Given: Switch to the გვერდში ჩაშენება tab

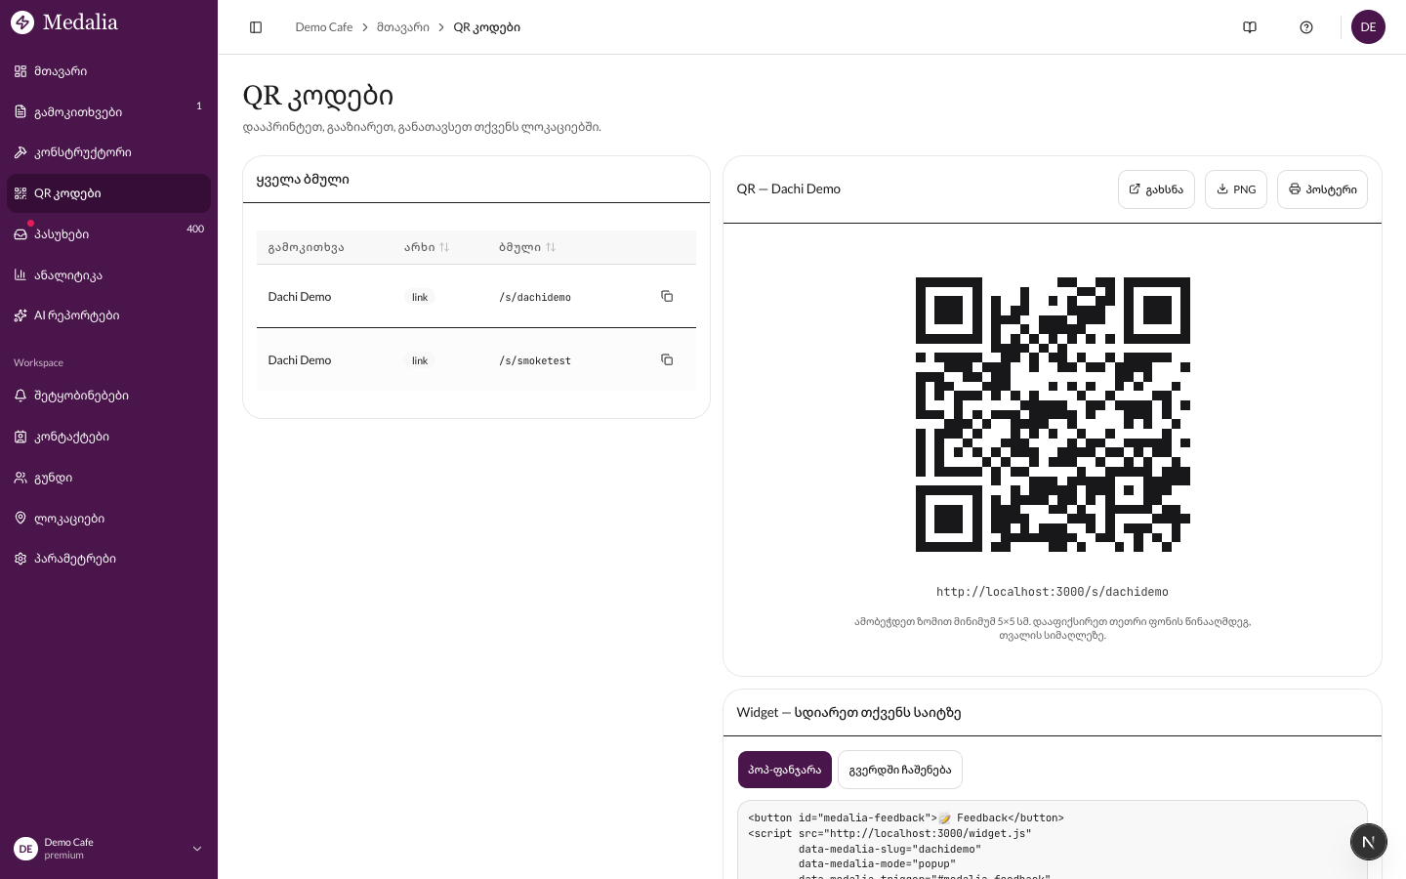Looking at the screenshot, I should (x=899, y=770).
